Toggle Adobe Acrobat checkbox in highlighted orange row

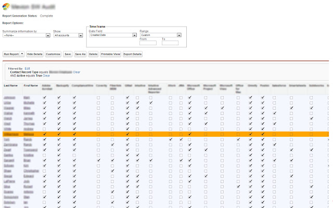point(45,134)
